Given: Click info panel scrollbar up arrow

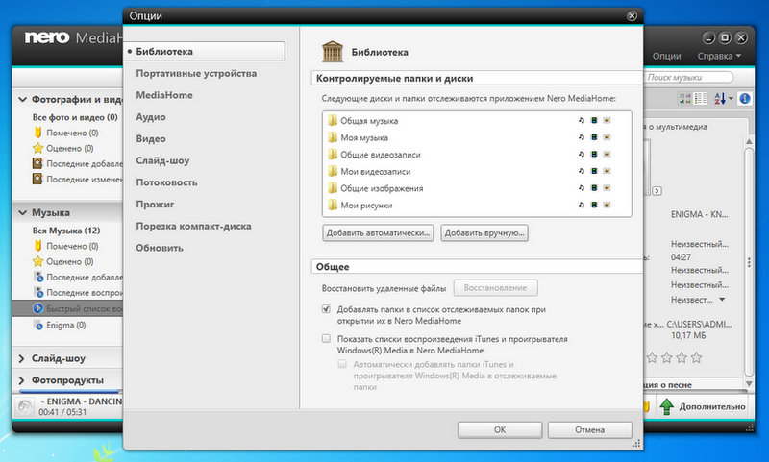Looking at the screenshot, I should pyautogui.click(x=749, y=141).
